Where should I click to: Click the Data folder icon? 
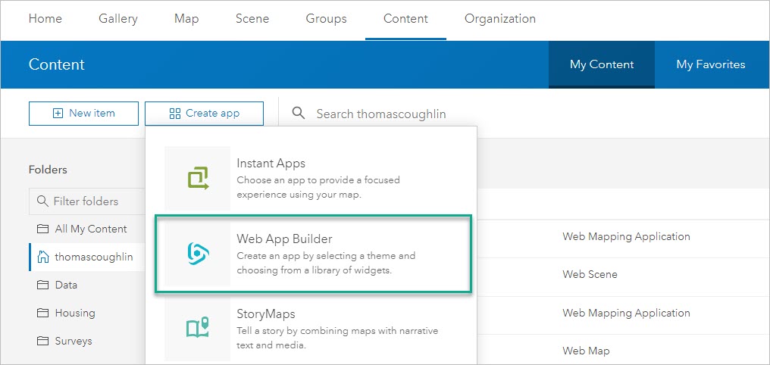[x=42, y=285]
